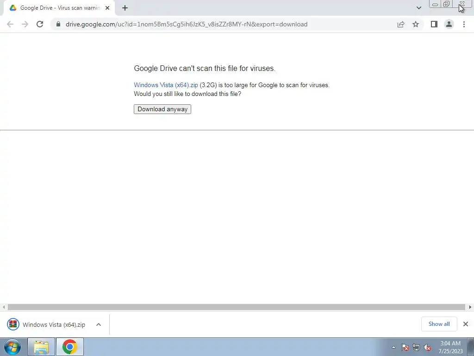Reload the current page
This screenshot has width=474, height=356.
[40, 24]
